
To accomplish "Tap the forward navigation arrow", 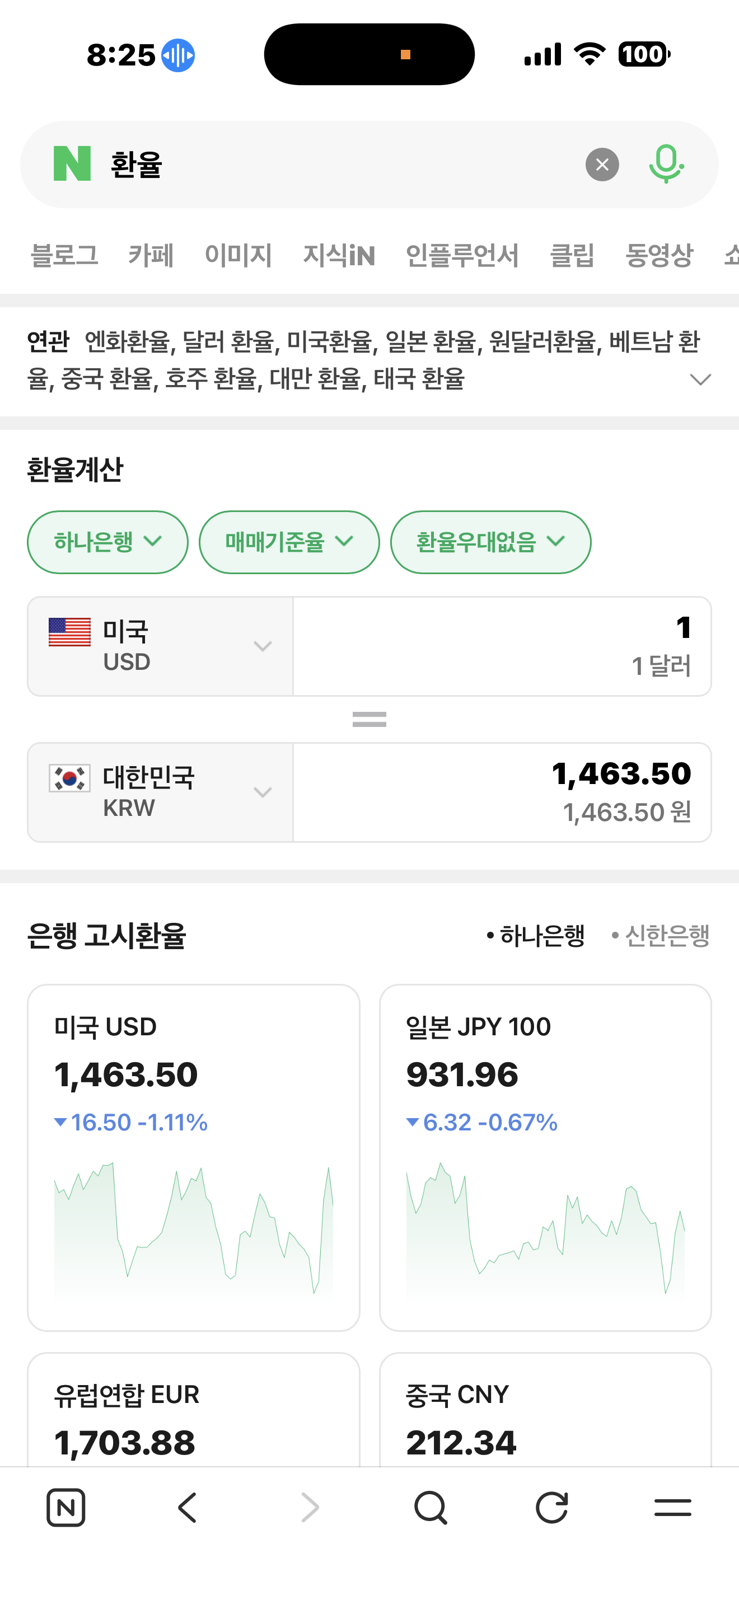I will (310, 1508).
